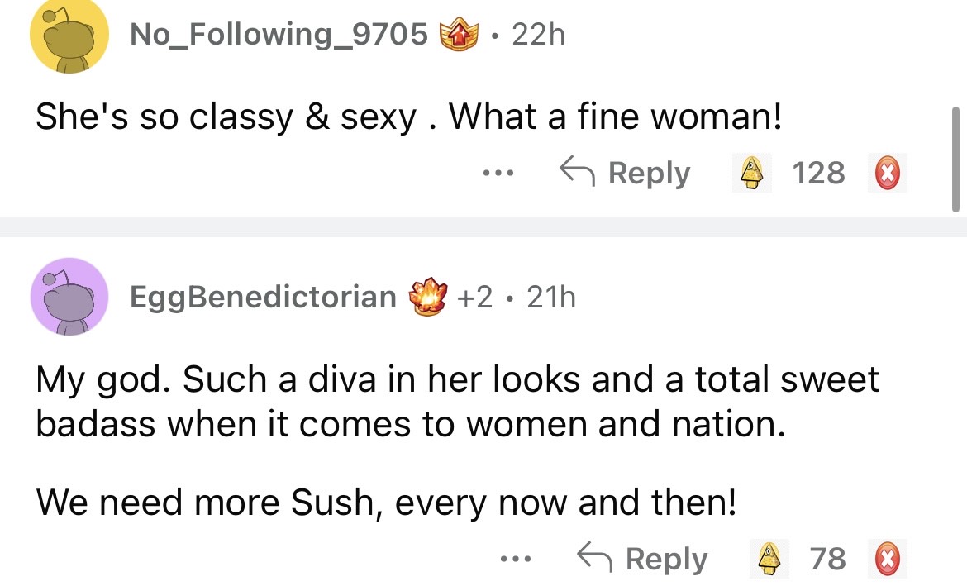Click the vertical scrollbar thumb
Image resolution: width=967 pixels, height=586 pixels.
click(x=956, y=157)
